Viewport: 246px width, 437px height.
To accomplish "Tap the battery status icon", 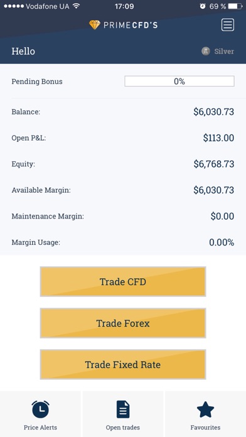I will (x=235, y=6).
